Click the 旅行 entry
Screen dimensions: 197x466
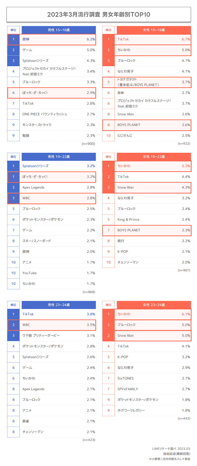[121, 241]
